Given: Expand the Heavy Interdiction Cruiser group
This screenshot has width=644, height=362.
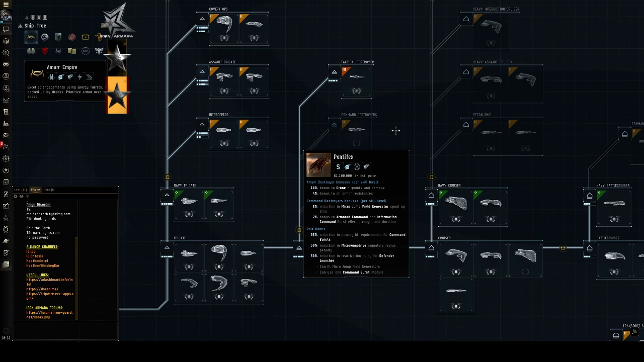Looking at the screenshot, I should pyautogui.click(x=466, y=19).
